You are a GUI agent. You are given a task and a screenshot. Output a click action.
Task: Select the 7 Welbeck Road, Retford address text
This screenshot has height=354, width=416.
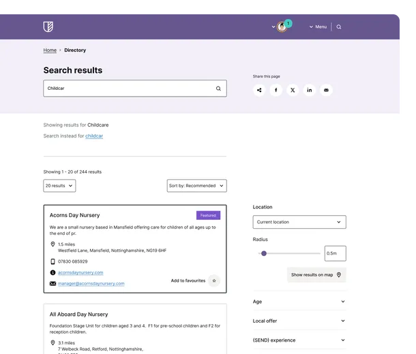100,349
